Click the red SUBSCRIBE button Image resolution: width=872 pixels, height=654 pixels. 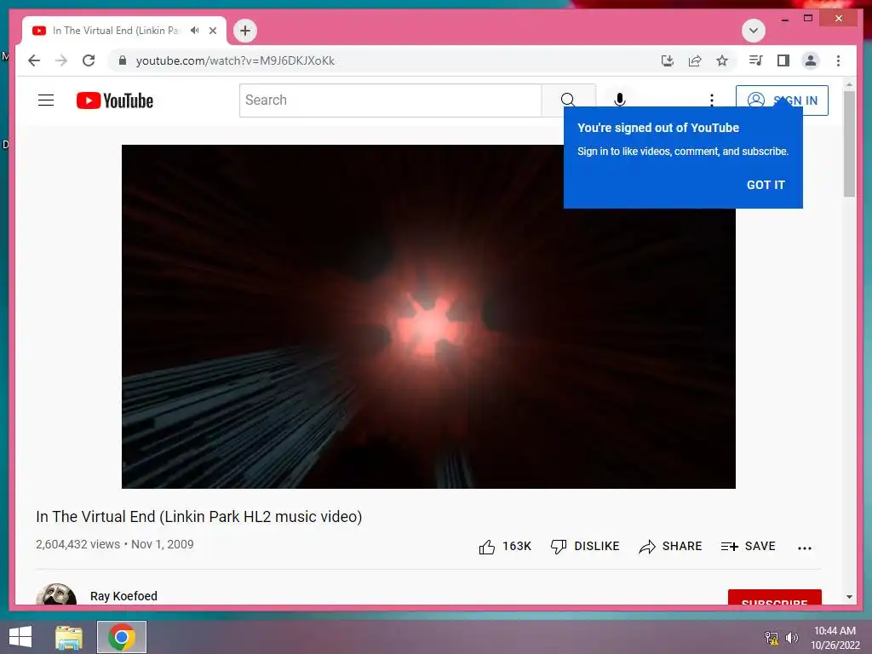pyautogui.click(x=775, y=598)
